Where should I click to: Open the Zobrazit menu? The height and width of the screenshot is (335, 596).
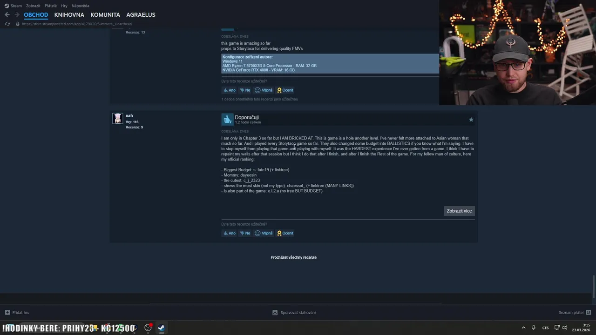pyautogui.click(x=33, y=6)
